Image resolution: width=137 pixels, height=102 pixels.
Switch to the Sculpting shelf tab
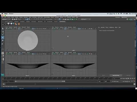(x=22, y=22)
